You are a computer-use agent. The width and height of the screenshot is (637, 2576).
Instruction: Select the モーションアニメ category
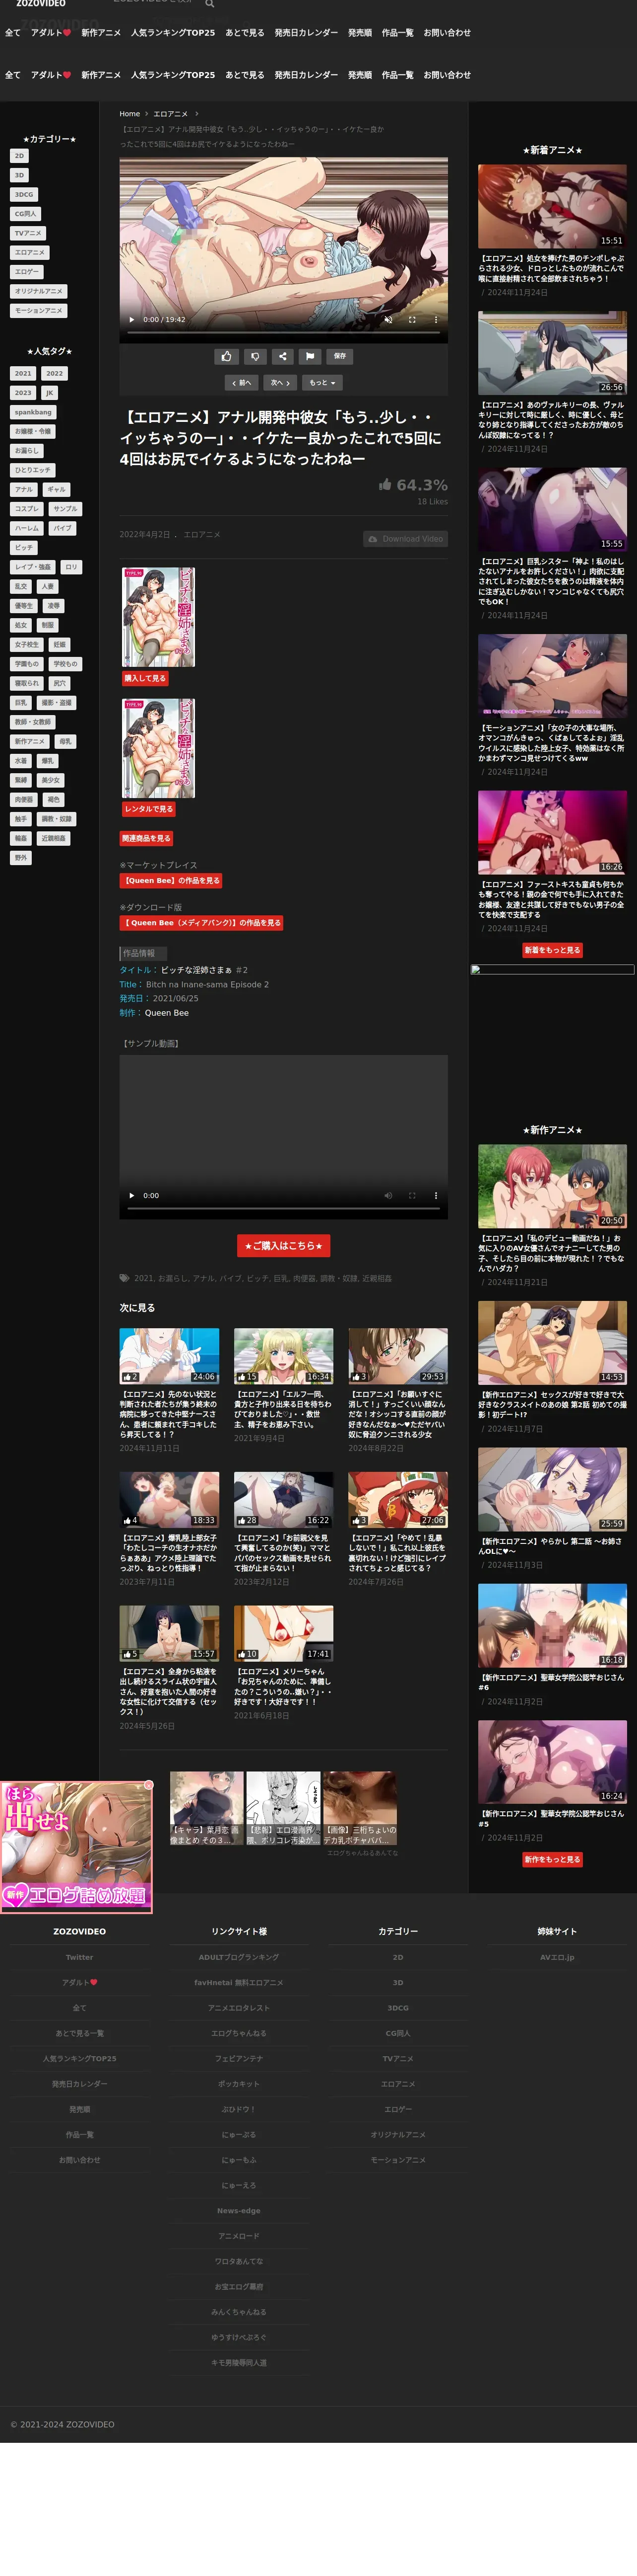[39, 311]
